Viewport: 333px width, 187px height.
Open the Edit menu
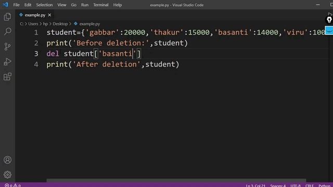point(28,5)
